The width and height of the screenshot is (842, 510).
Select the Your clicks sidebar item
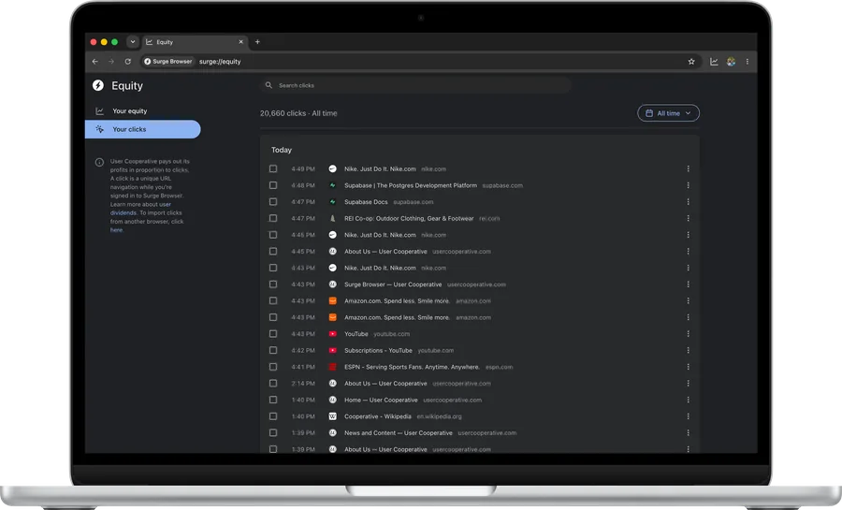pos(143,129)
